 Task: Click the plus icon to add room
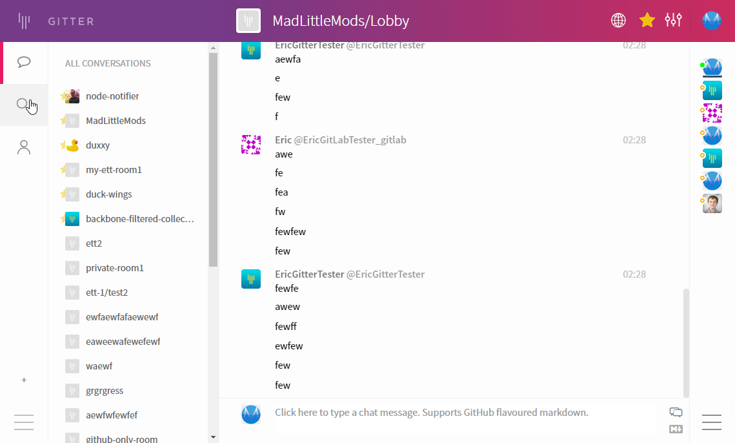24,380
